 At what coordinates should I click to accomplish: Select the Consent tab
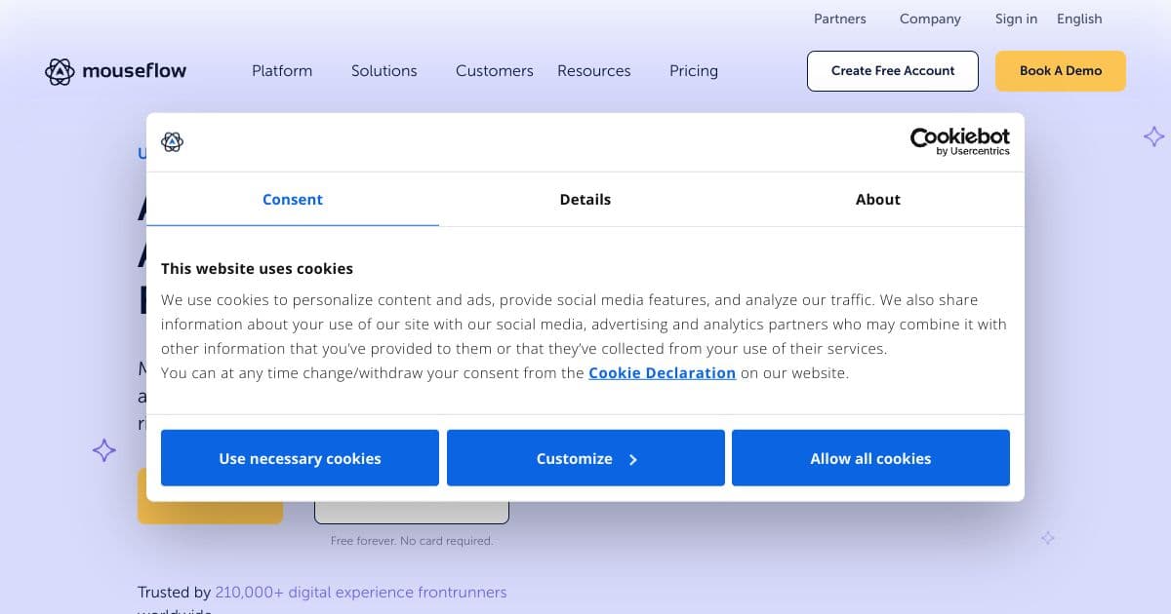(x=293, y=199)
